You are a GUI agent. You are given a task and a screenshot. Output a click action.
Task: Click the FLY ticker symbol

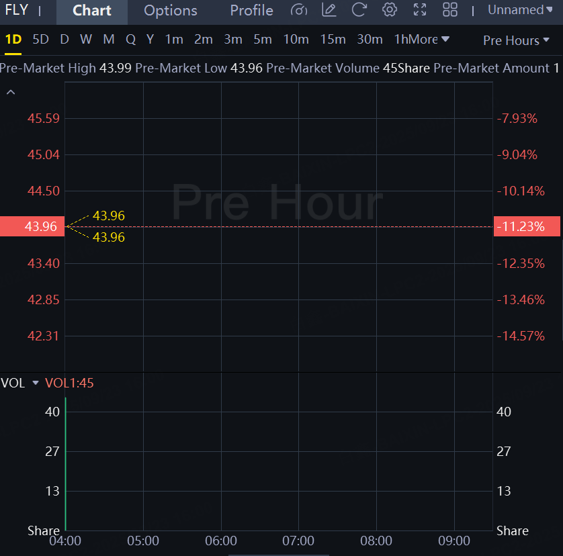click(x=17, y=10)
